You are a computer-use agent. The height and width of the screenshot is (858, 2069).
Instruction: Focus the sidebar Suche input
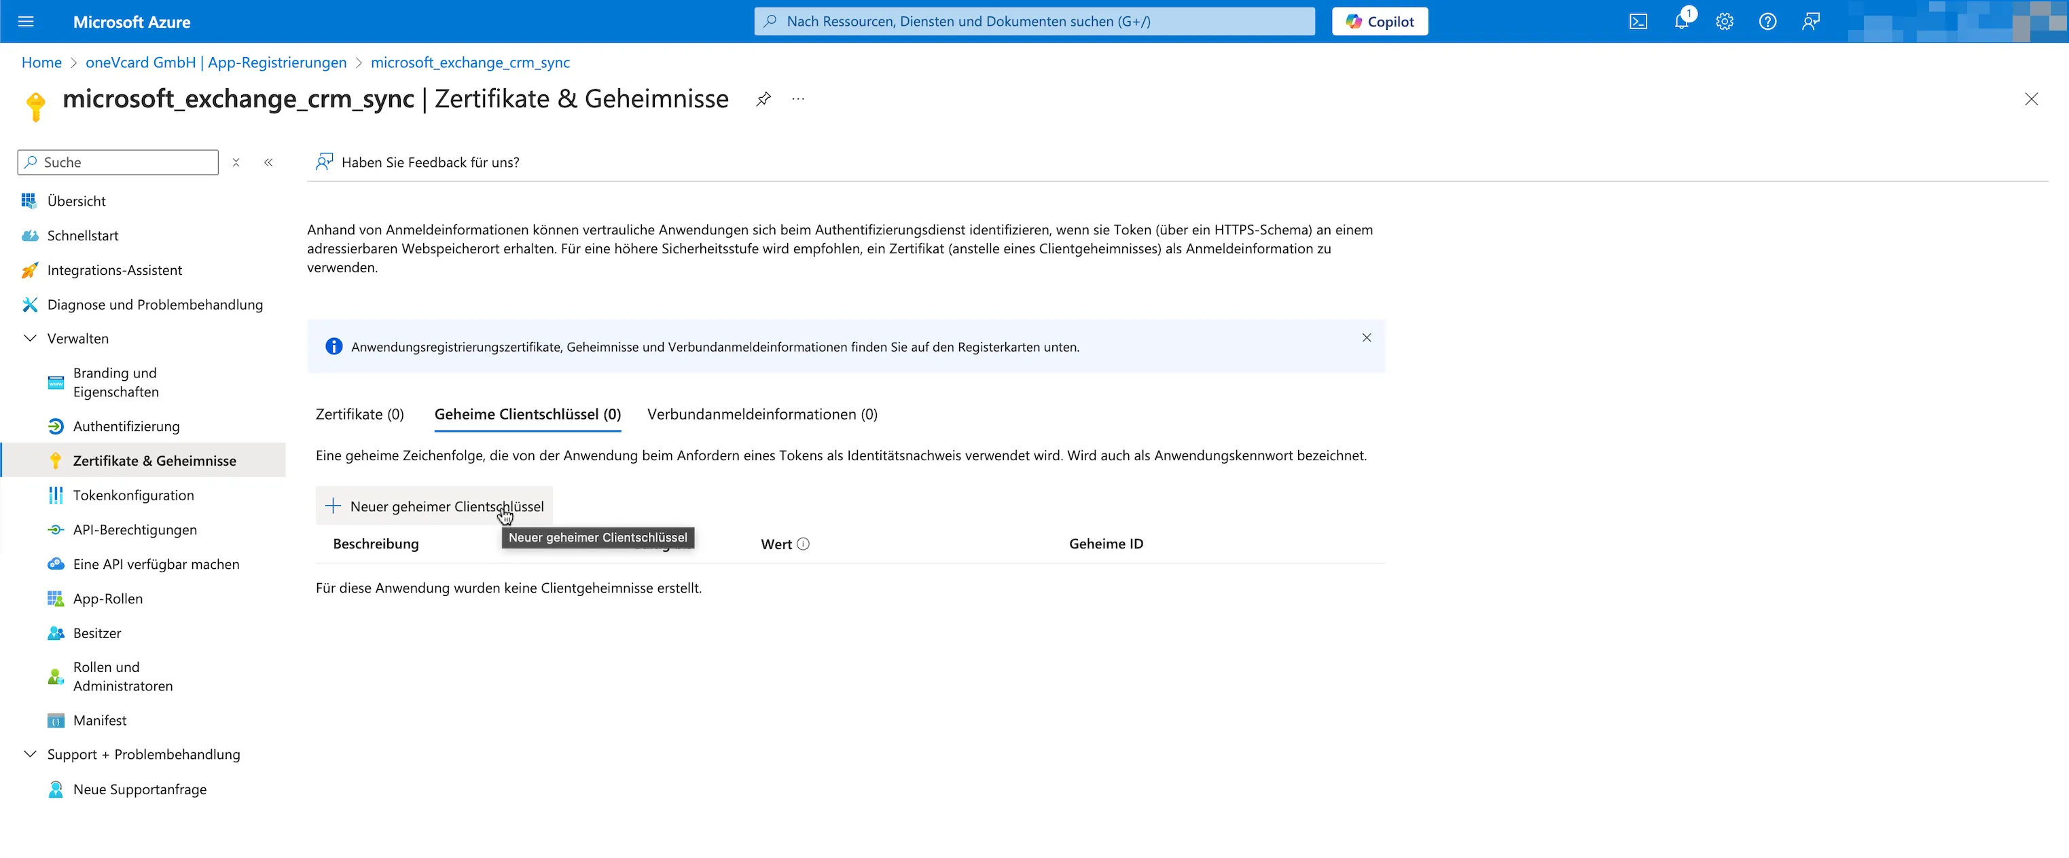118,162
